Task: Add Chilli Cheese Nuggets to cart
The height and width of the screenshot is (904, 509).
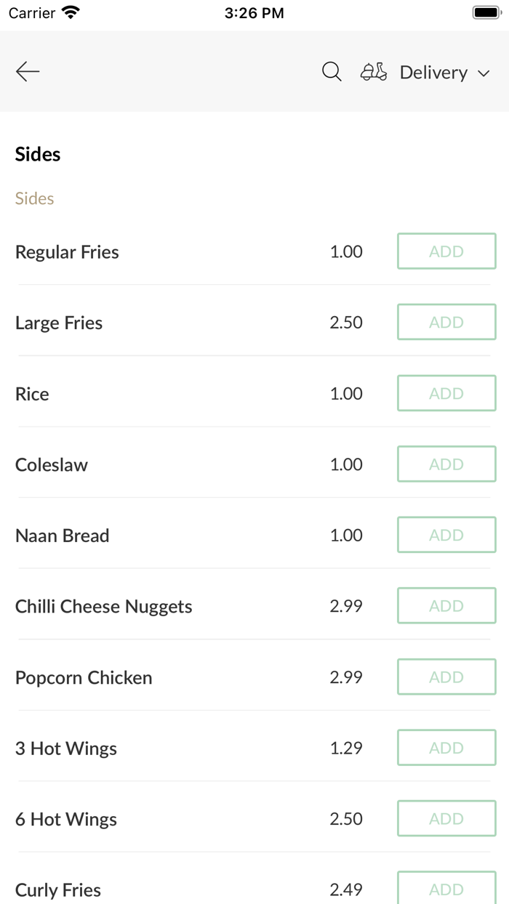Action: coord(446,605)
